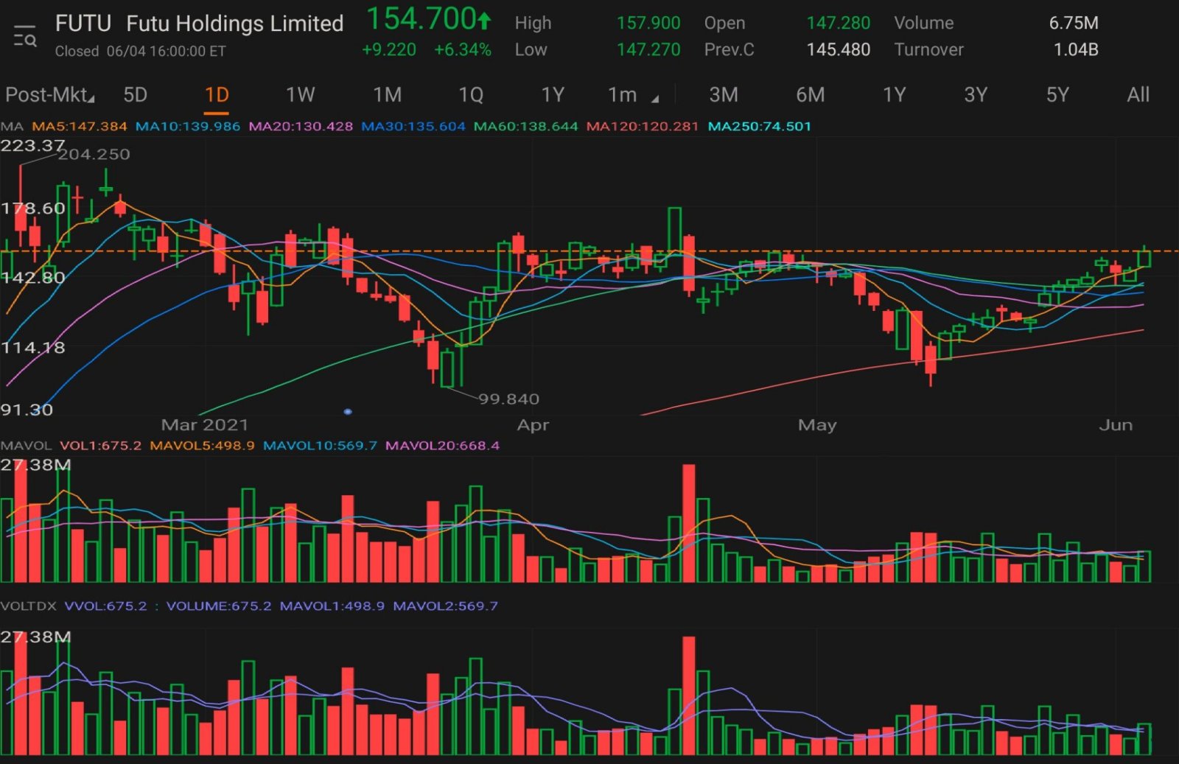Expand the 1m minute interval dropdown
Viewport: 1179px width, 764px height.
click(x=632, y=95)
